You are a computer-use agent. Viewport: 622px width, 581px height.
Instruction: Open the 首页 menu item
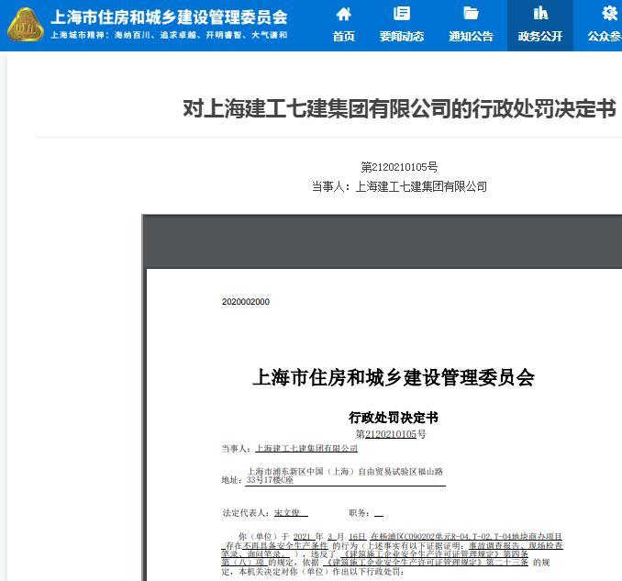343,36
